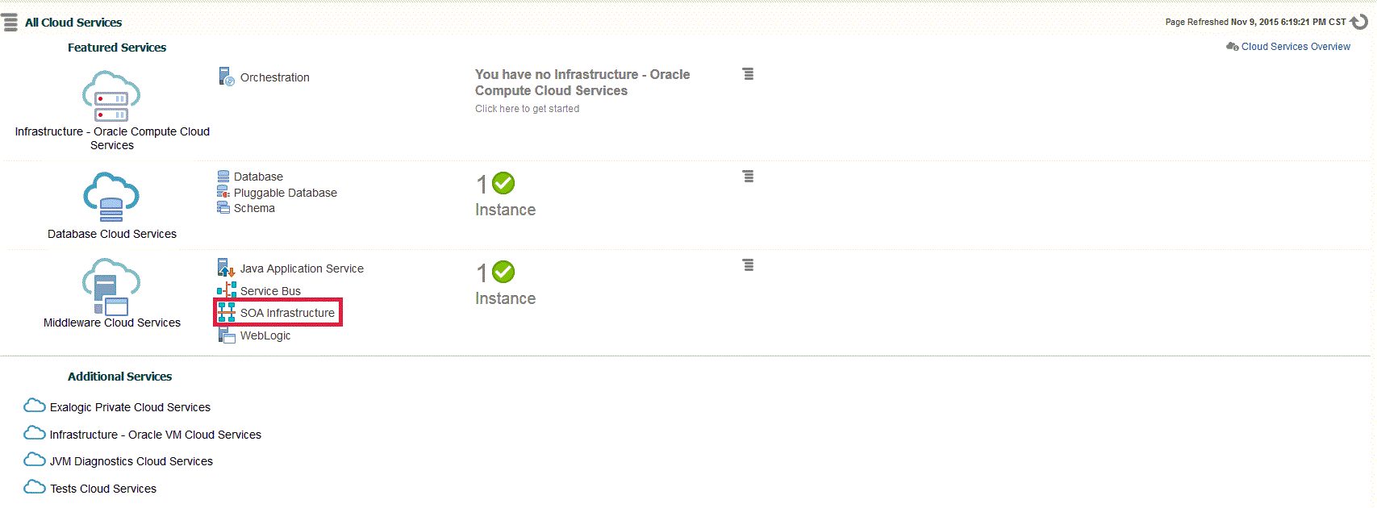Open JVM Diagnostics Cloud Services

click(131, 461)
